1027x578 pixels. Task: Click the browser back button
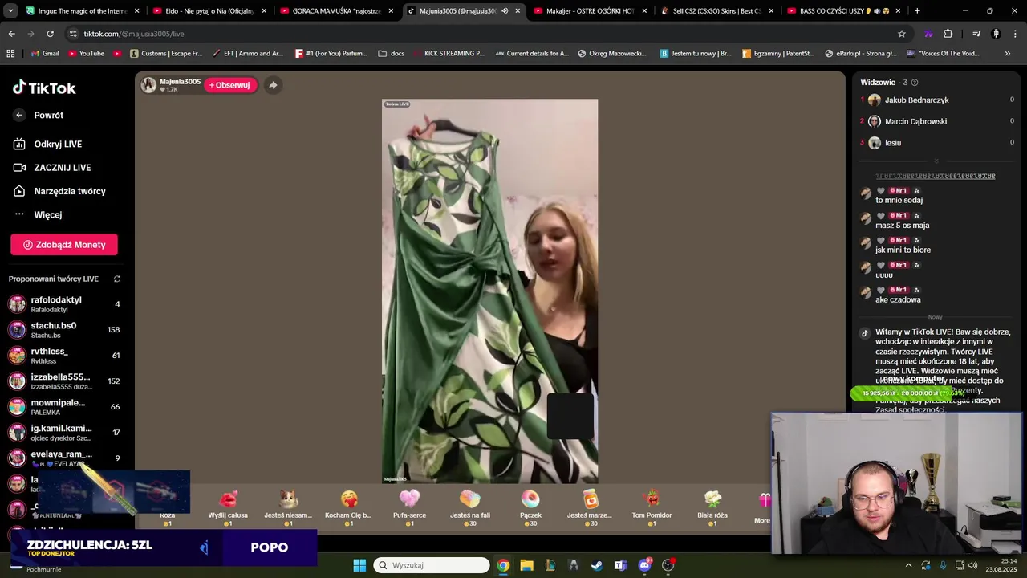tap(11, 34)
